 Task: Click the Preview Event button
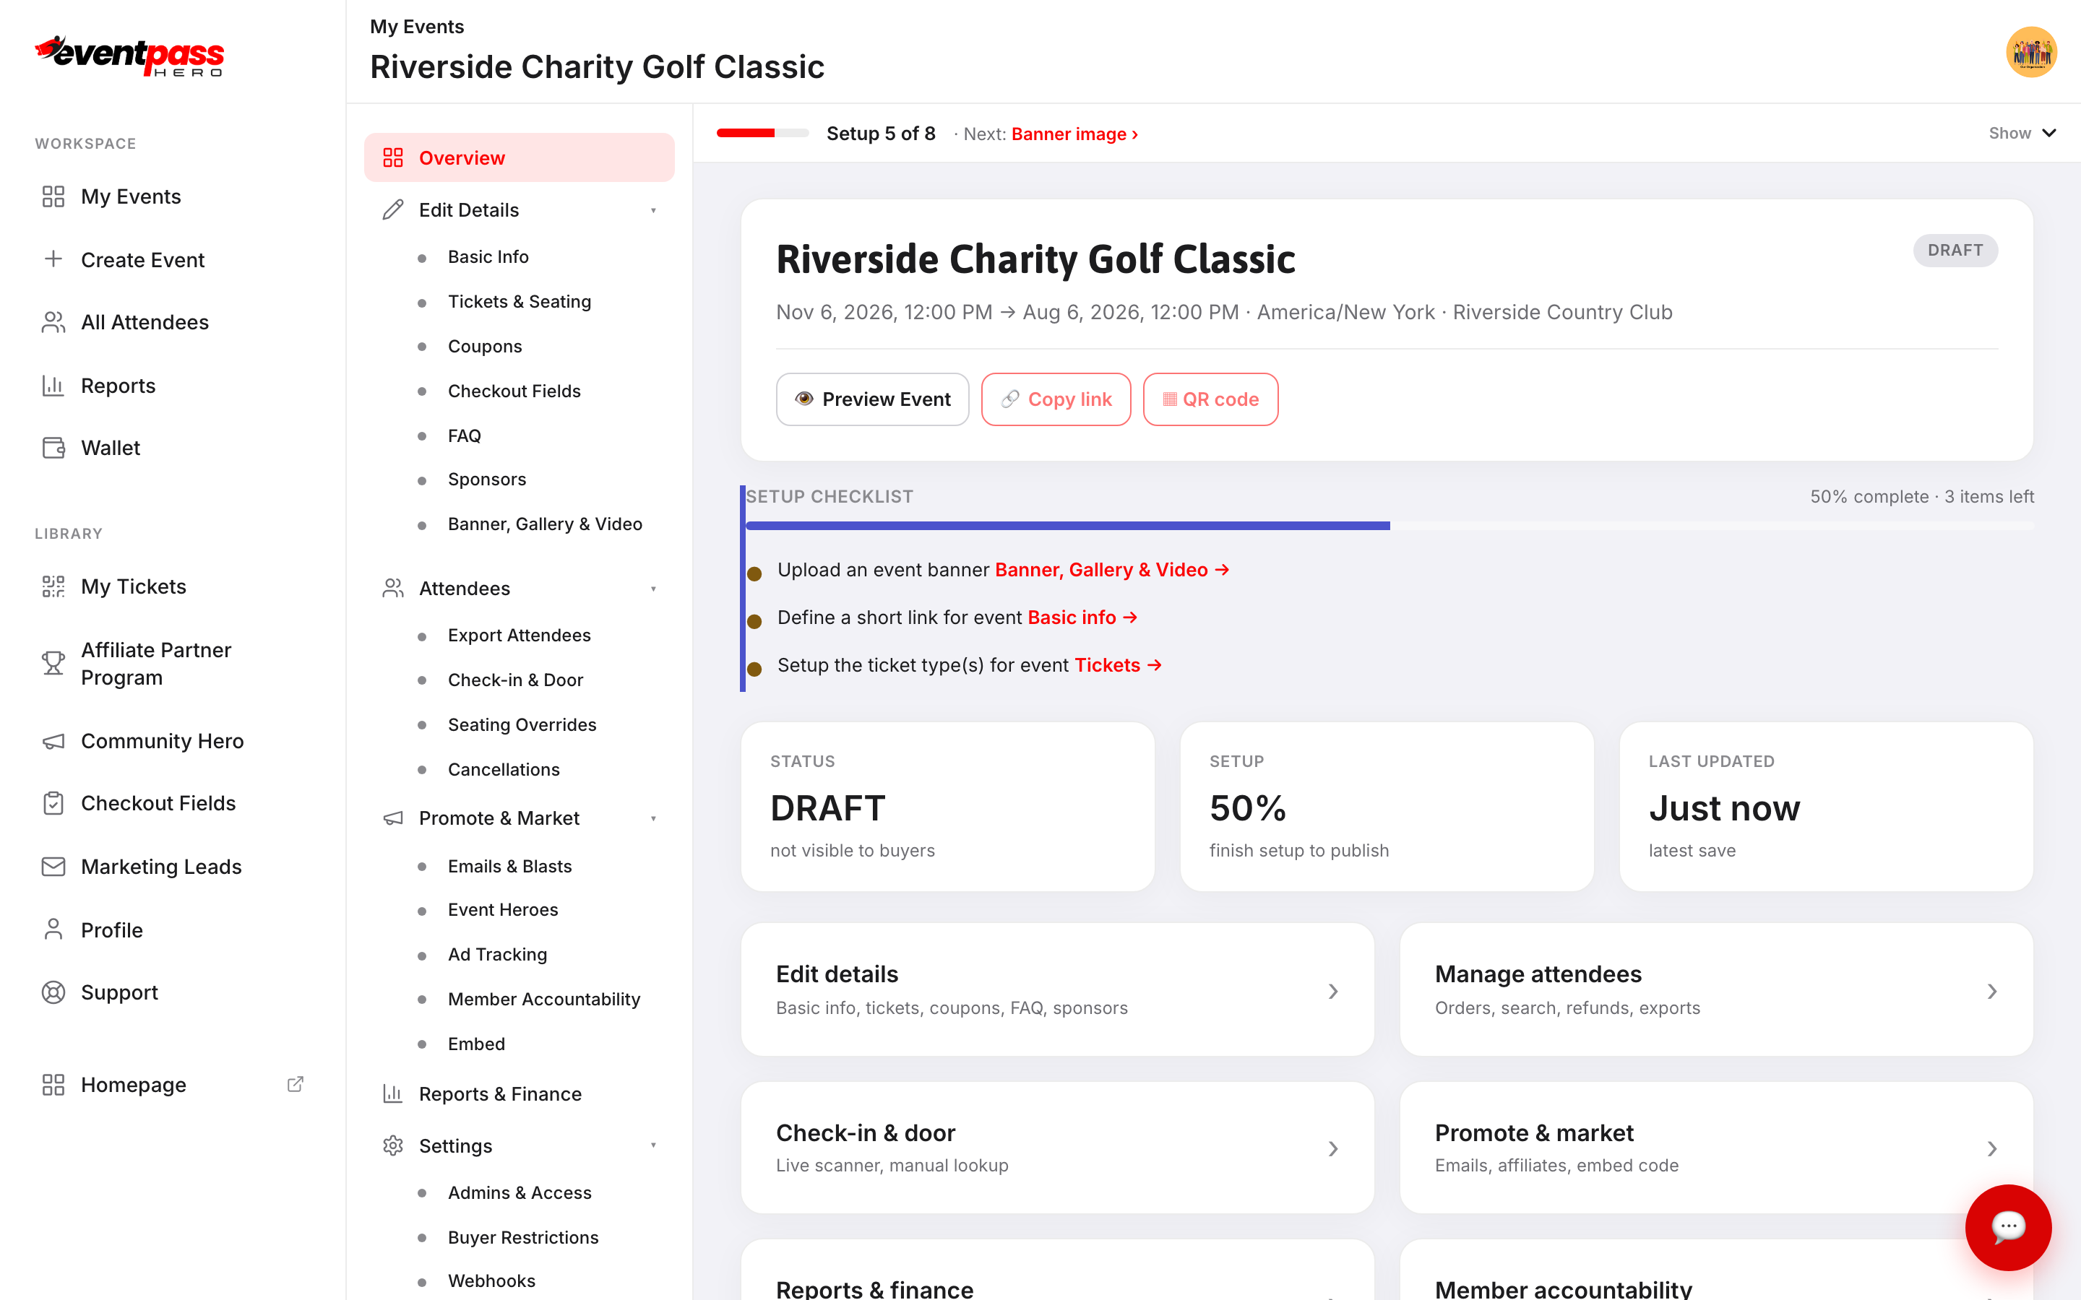click(872, 399)
